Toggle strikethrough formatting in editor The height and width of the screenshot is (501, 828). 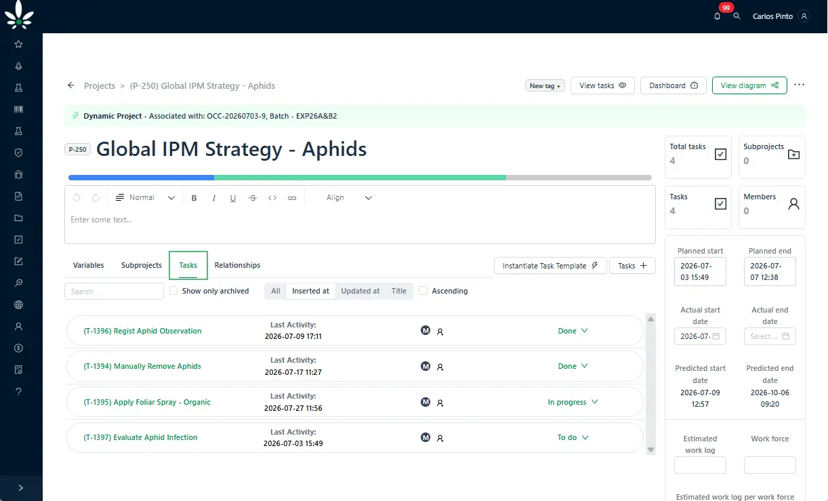253,198
